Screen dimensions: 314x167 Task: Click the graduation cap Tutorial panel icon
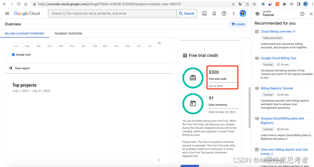[257, 14]
